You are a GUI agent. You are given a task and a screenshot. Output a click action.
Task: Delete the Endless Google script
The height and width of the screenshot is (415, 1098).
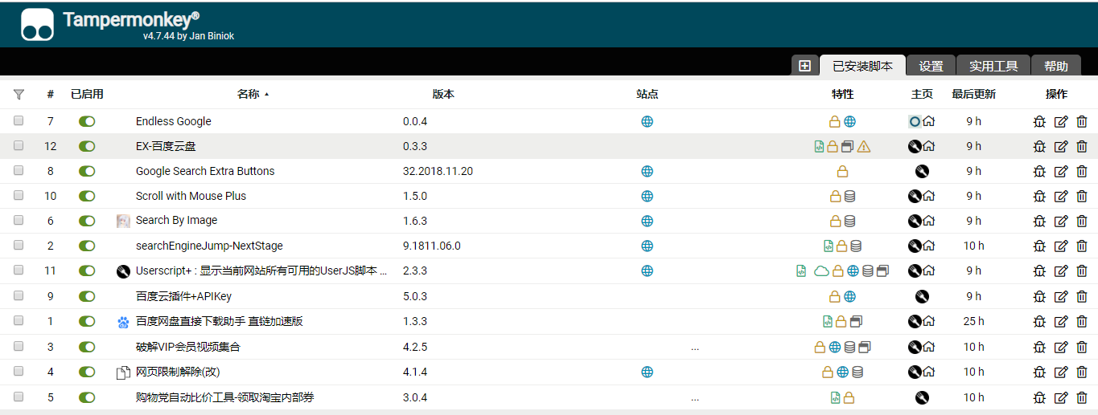(x=1081, y=122)
